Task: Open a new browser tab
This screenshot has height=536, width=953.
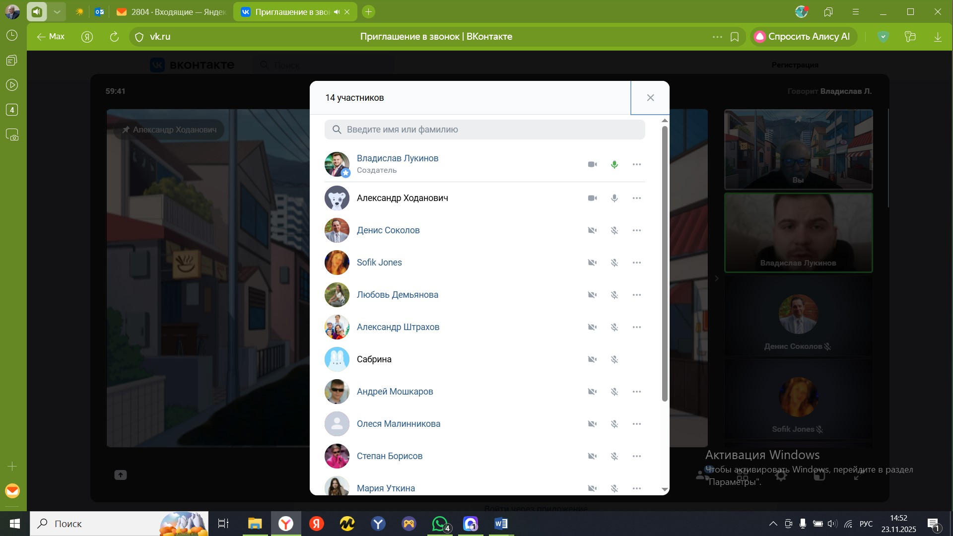Action: coord(368,12)
